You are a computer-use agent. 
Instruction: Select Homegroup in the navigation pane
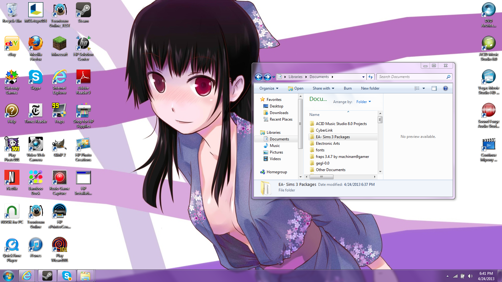(x=276, y=172)
